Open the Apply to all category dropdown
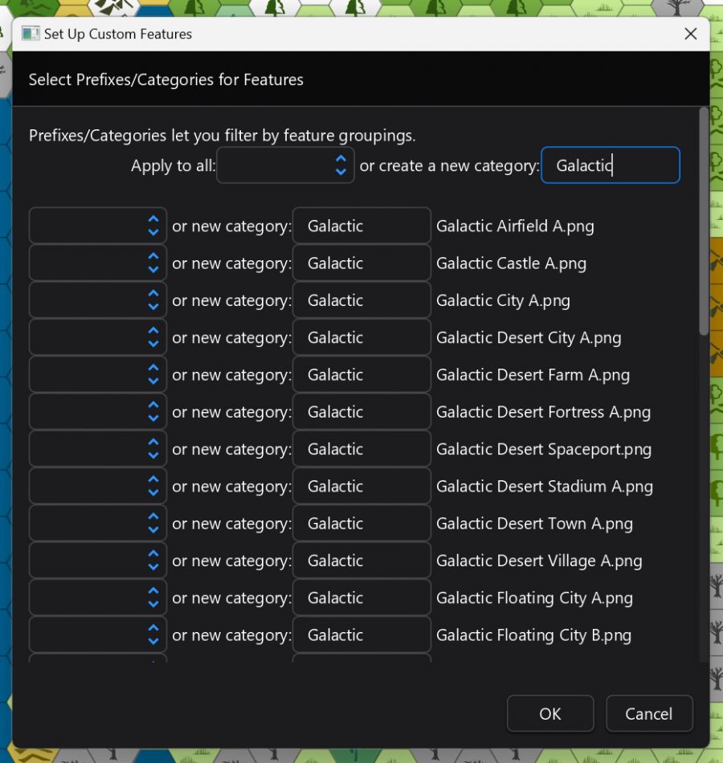The image size is (723, 763). [285, 165]
